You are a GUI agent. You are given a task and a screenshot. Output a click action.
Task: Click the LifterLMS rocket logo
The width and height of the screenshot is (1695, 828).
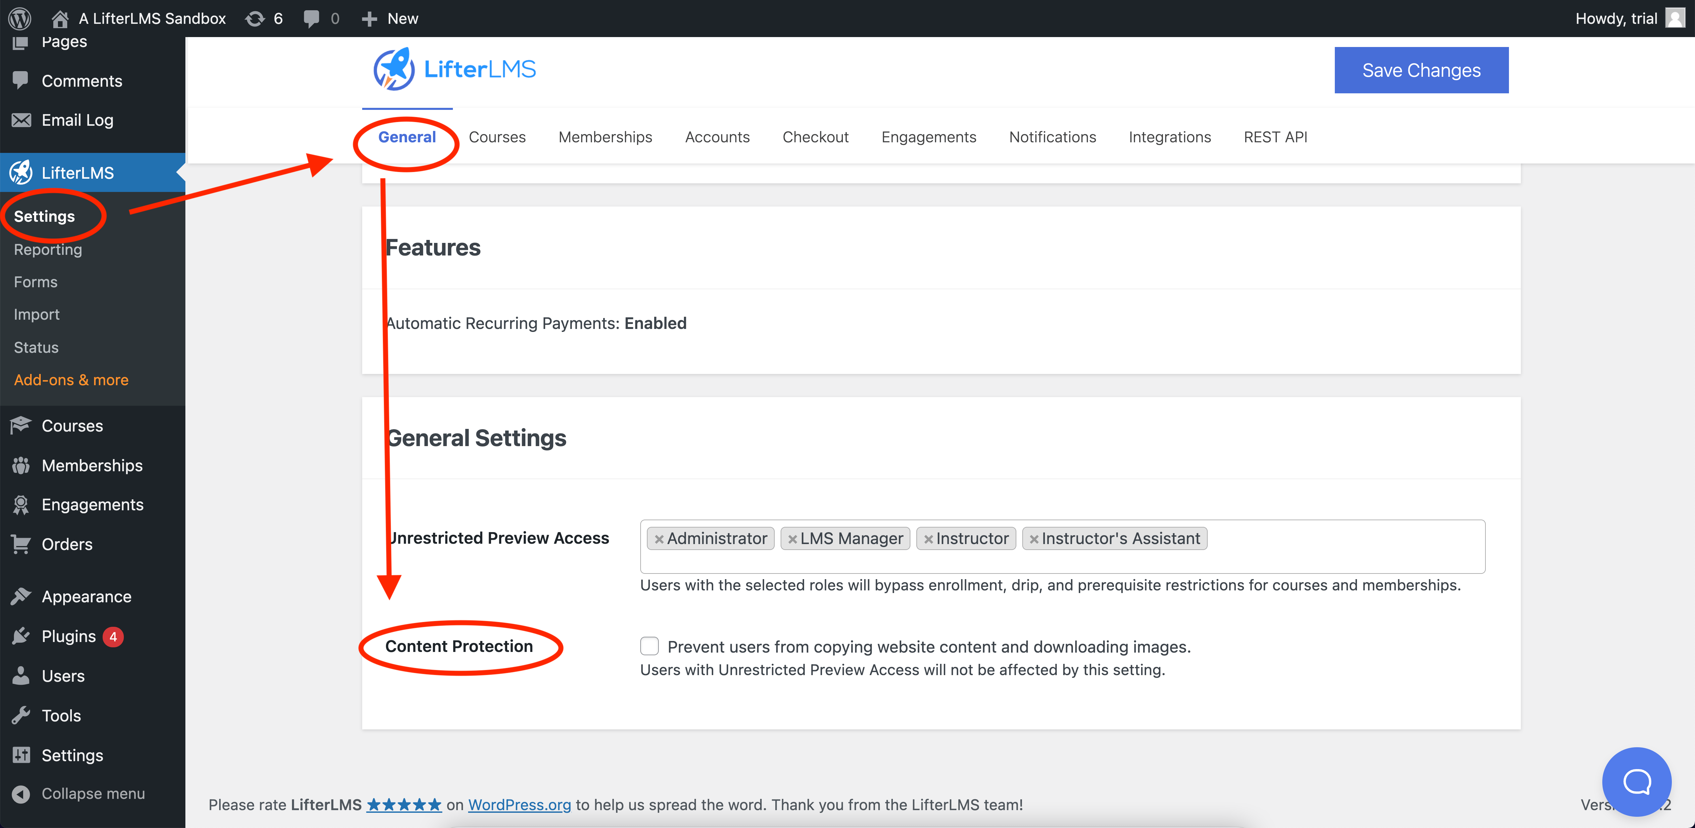coord(394,69)
